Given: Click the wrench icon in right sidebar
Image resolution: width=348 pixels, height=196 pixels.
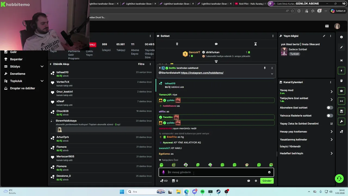Looking at the screenshot, I should 341,121.
